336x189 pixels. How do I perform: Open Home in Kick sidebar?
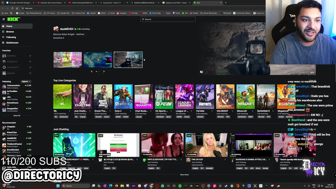pos(16,26)
